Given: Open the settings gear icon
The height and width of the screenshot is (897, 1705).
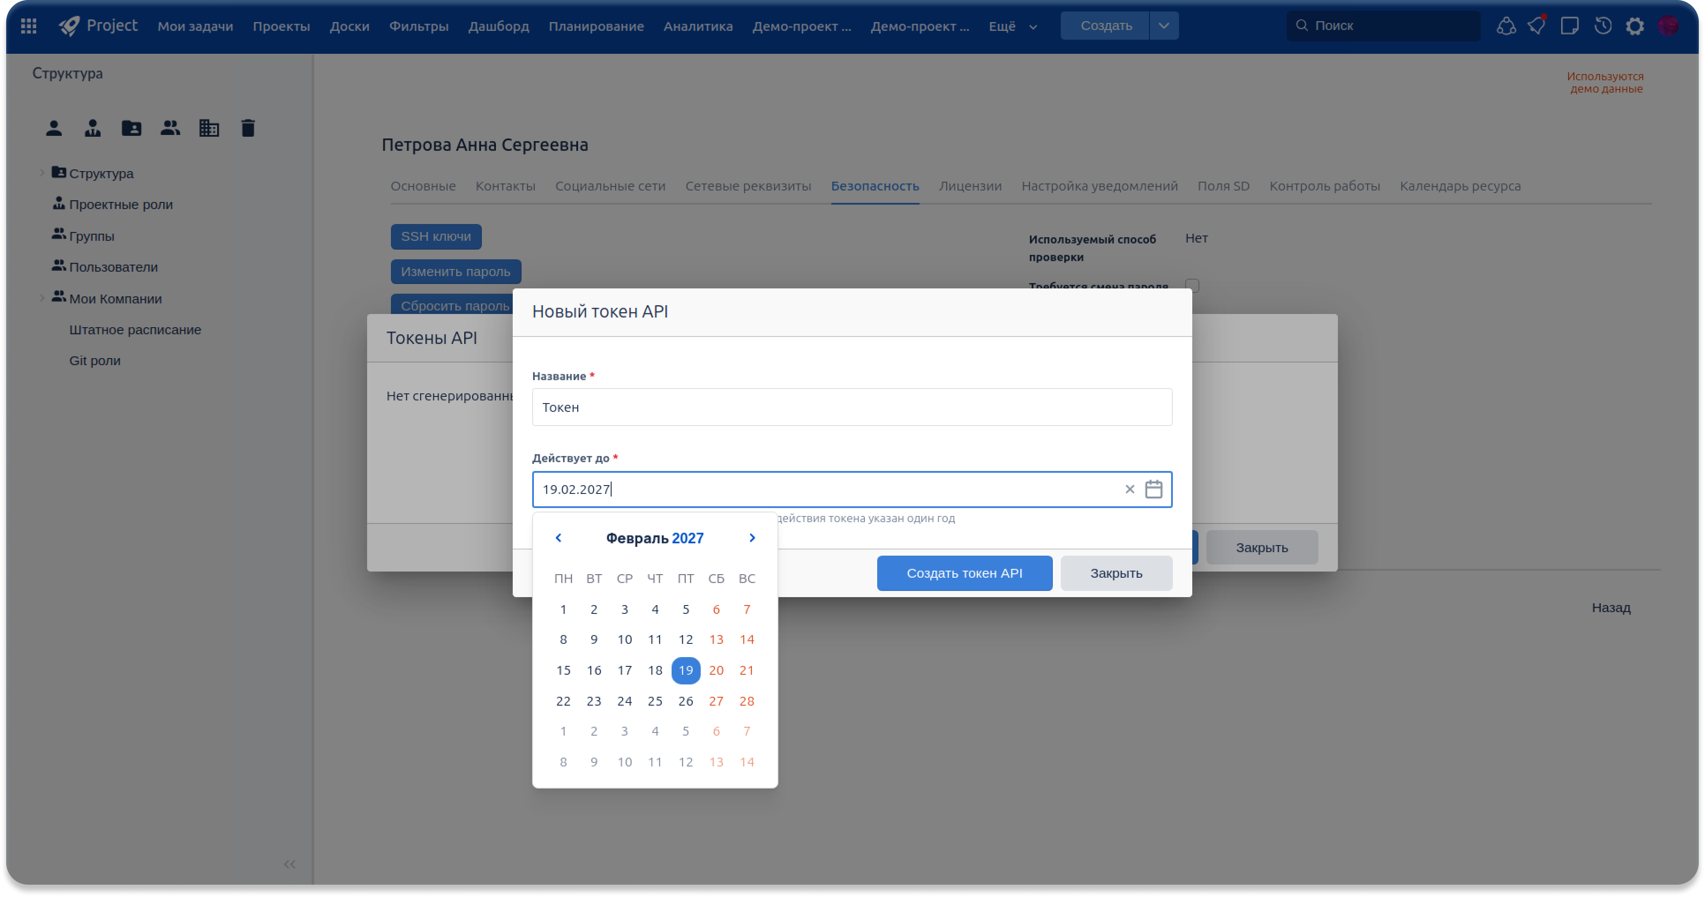Looking at the screenshot, I should tap(1634, 26).
